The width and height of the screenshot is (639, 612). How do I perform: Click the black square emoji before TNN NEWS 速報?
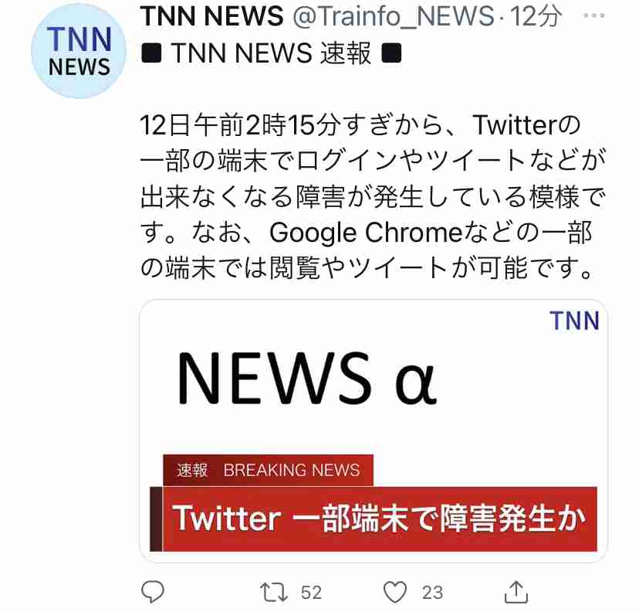coord(151,53)
